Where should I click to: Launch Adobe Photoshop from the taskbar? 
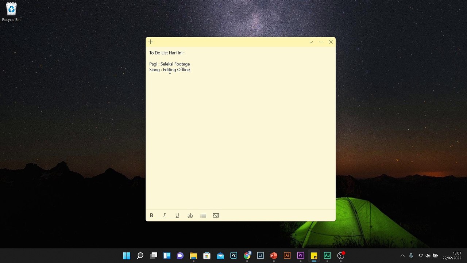233,256
